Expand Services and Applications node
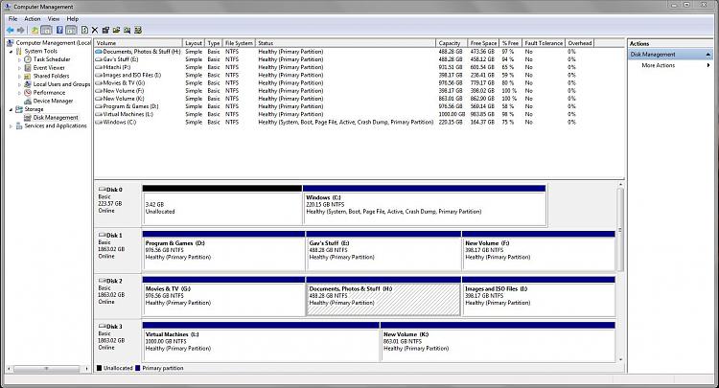 (x=11, y=126)
